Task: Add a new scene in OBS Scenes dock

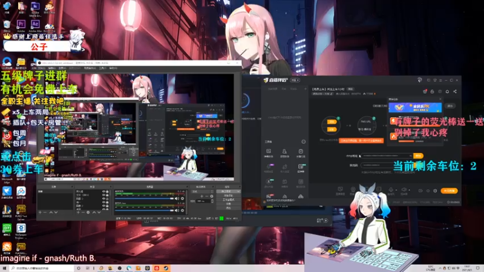Action: pos(40,212)
